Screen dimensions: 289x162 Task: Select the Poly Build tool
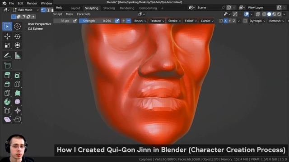click(17, 93)
